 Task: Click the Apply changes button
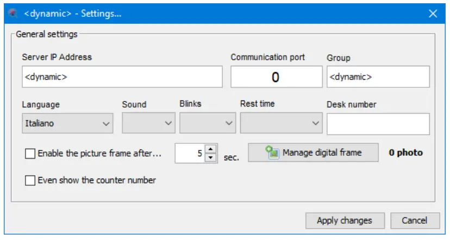(x=345, y=220)
